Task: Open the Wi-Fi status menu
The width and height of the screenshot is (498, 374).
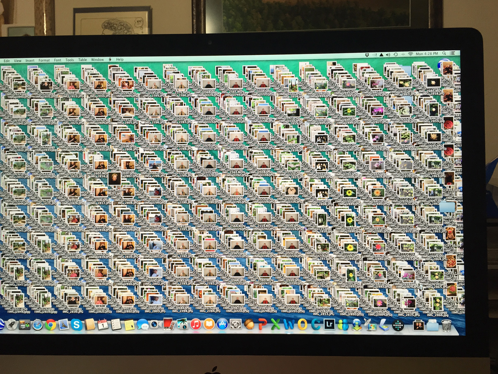Action: pyautogui.click(x=410, y=54)
